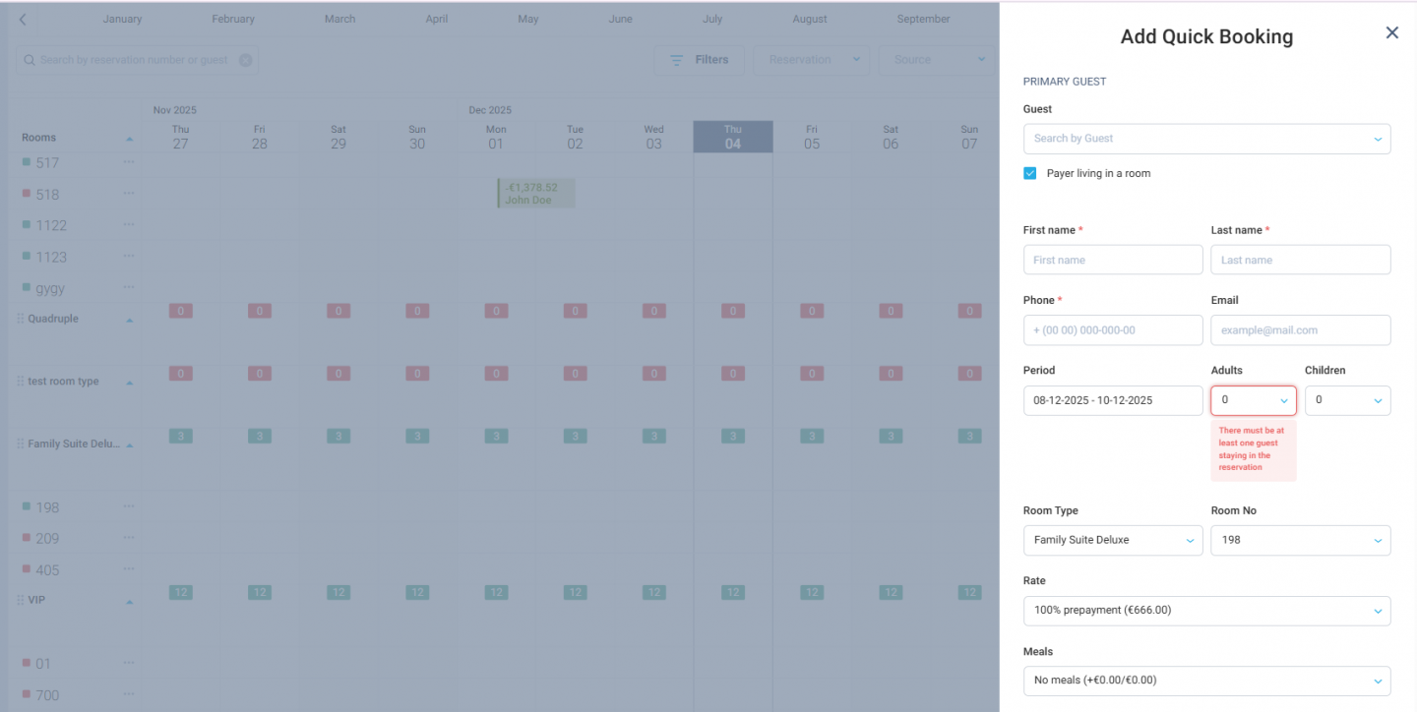Screen dimensions: 1417x712
Task: Clear the search box using its x icon
Action: (x=245, y=60)
